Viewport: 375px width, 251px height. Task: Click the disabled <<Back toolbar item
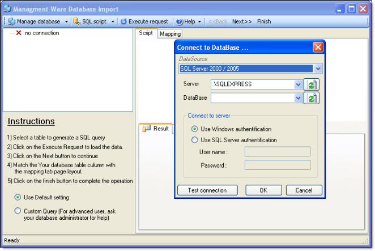218,22
